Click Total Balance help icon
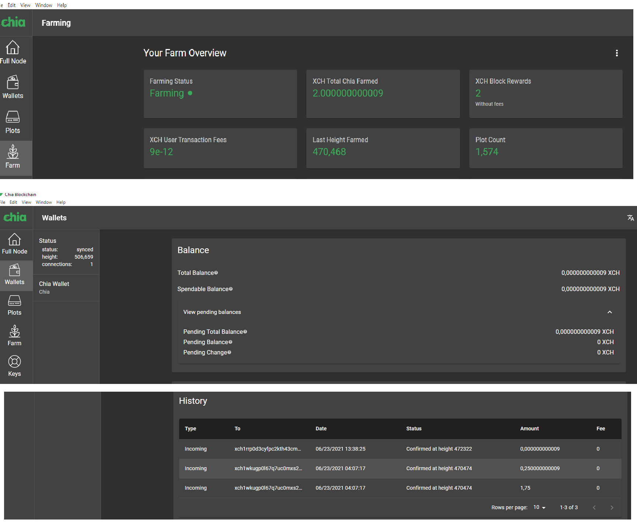Viewport: 637px width, 528px height. [x=216, y=273]
